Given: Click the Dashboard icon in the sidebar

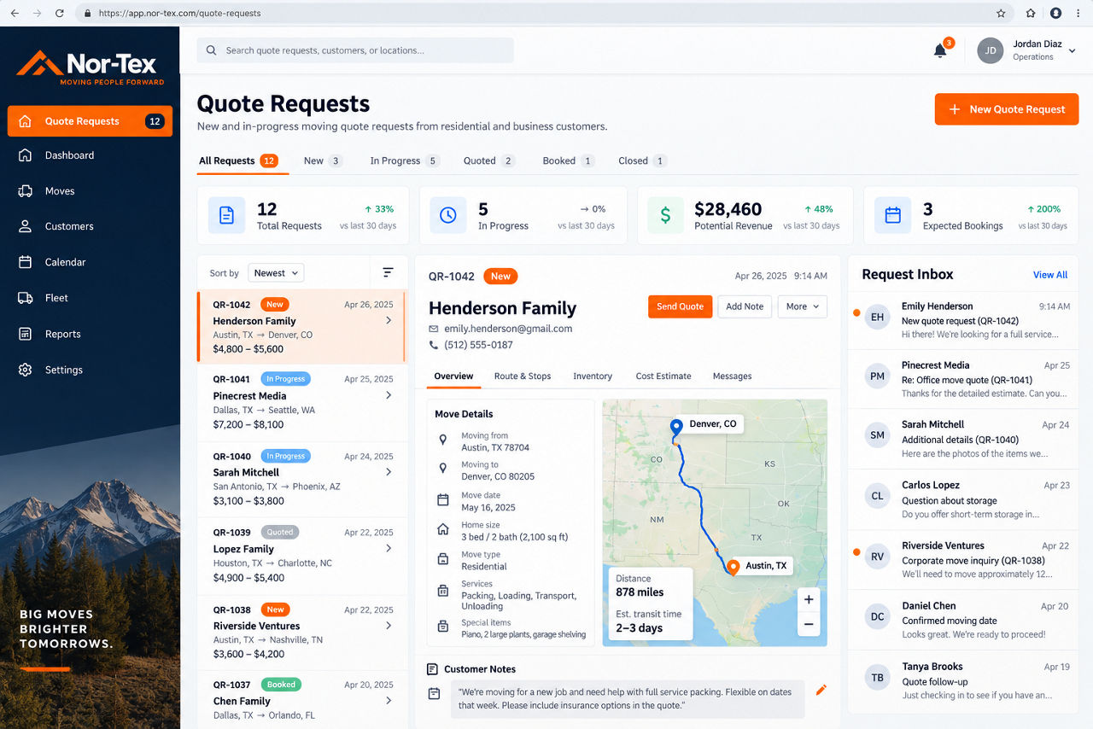Looking at the screenshot, I should (x=26, y=155).
